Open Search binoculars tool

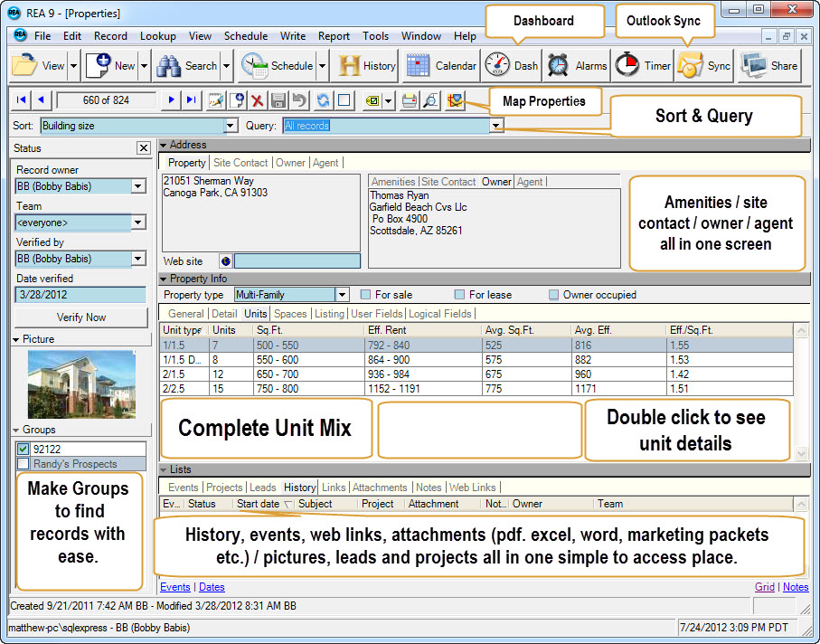point(169,66)
